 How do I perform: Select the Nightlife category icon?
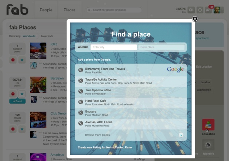208,145
